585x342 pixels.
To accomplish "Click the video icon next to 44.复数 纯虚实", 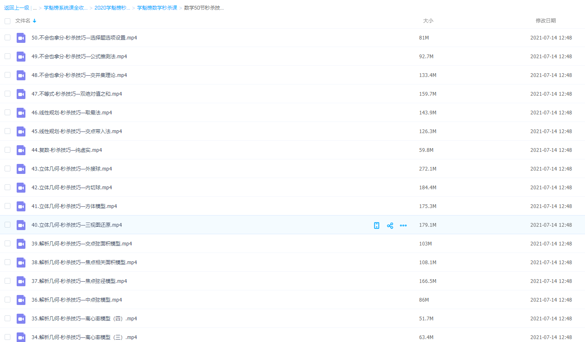I will (21, 150).
